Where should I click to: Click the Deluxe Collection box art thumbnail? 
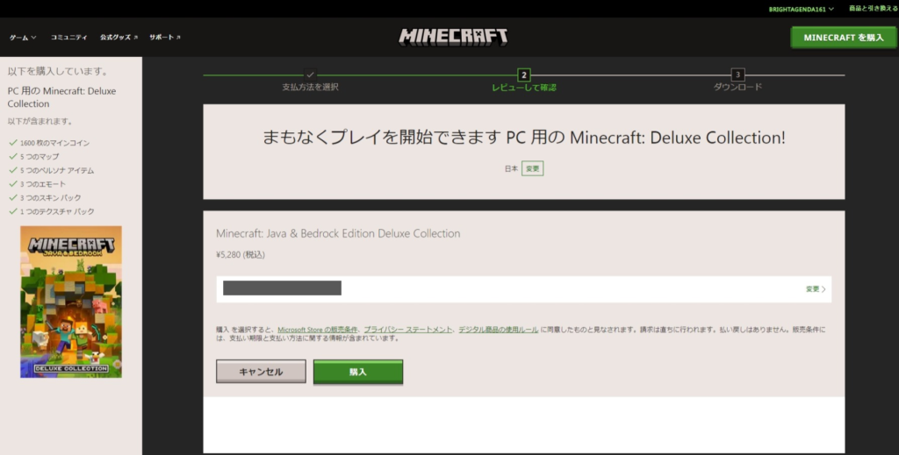pos(71,302)
